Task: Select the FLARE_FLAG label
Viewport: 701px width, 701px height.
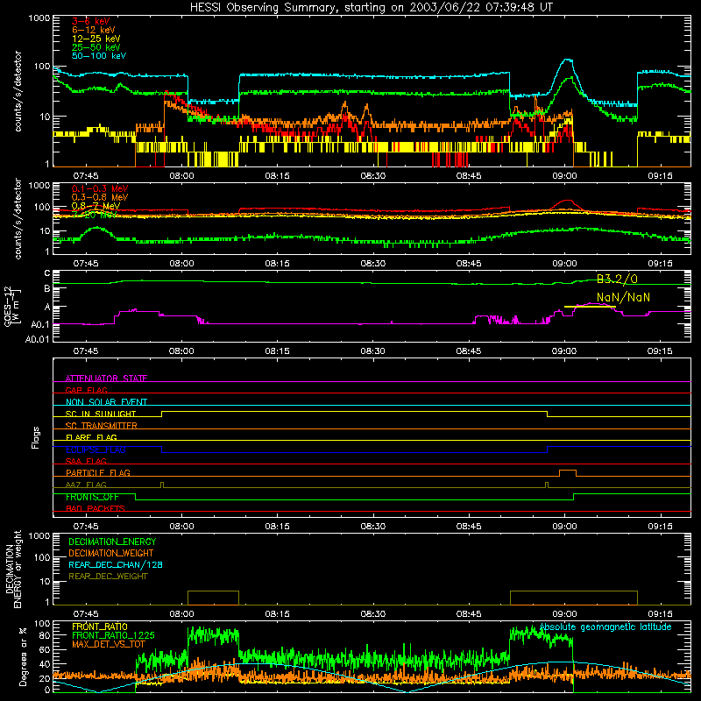Action: 91,437
